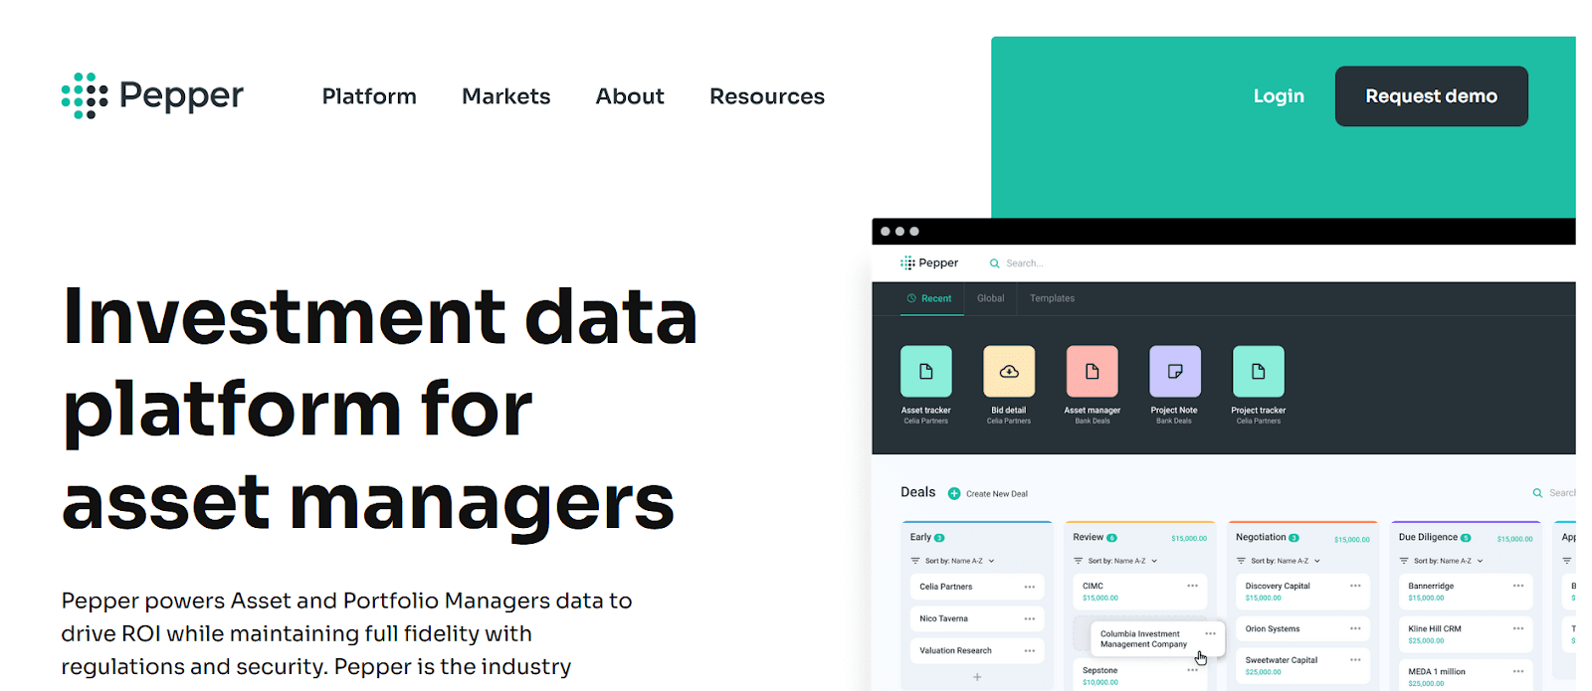Open the Orion Systems card options menu
1592x691 pixels.
1355,628
